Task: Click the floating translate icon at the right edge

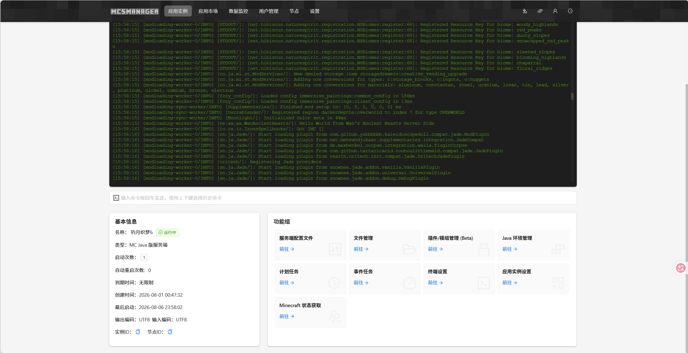Action: point(681,268)
